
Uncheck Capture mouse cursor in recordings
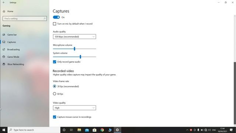pyautogui.click(x=55, y=117)
